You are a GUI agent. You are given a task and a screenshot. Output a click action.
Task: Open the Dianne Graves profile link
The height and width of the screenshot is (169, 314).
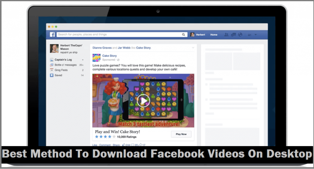pos(102,48)
